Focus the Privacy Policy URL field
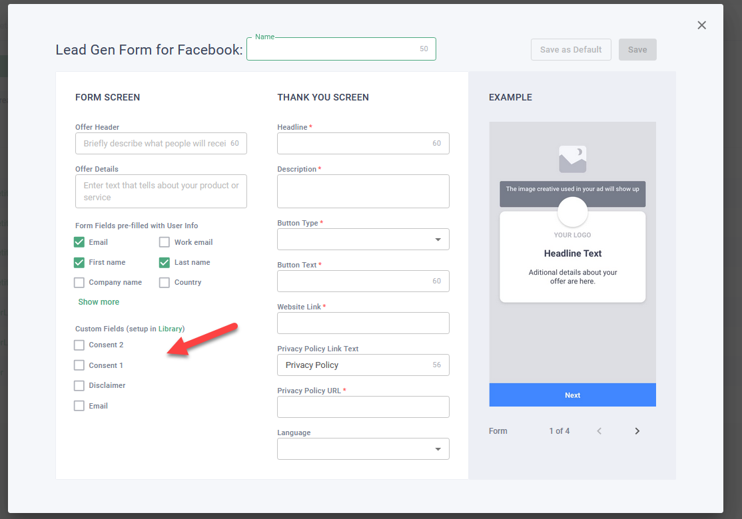 coord(363,407)
